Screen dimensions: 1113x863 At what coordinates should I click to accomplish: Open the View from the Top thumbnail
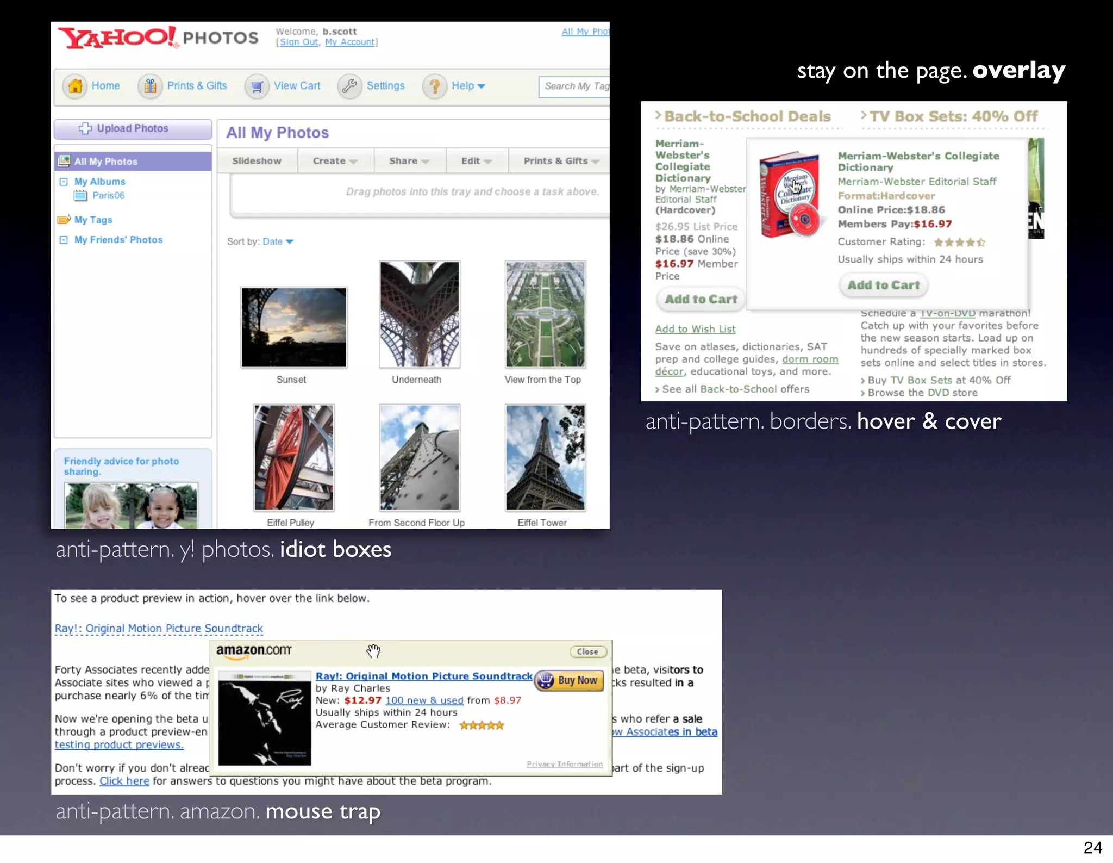[545, 314]
